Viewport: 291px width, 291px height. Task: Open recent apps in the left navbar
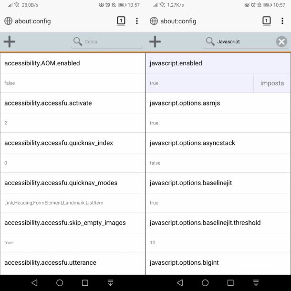85,282
